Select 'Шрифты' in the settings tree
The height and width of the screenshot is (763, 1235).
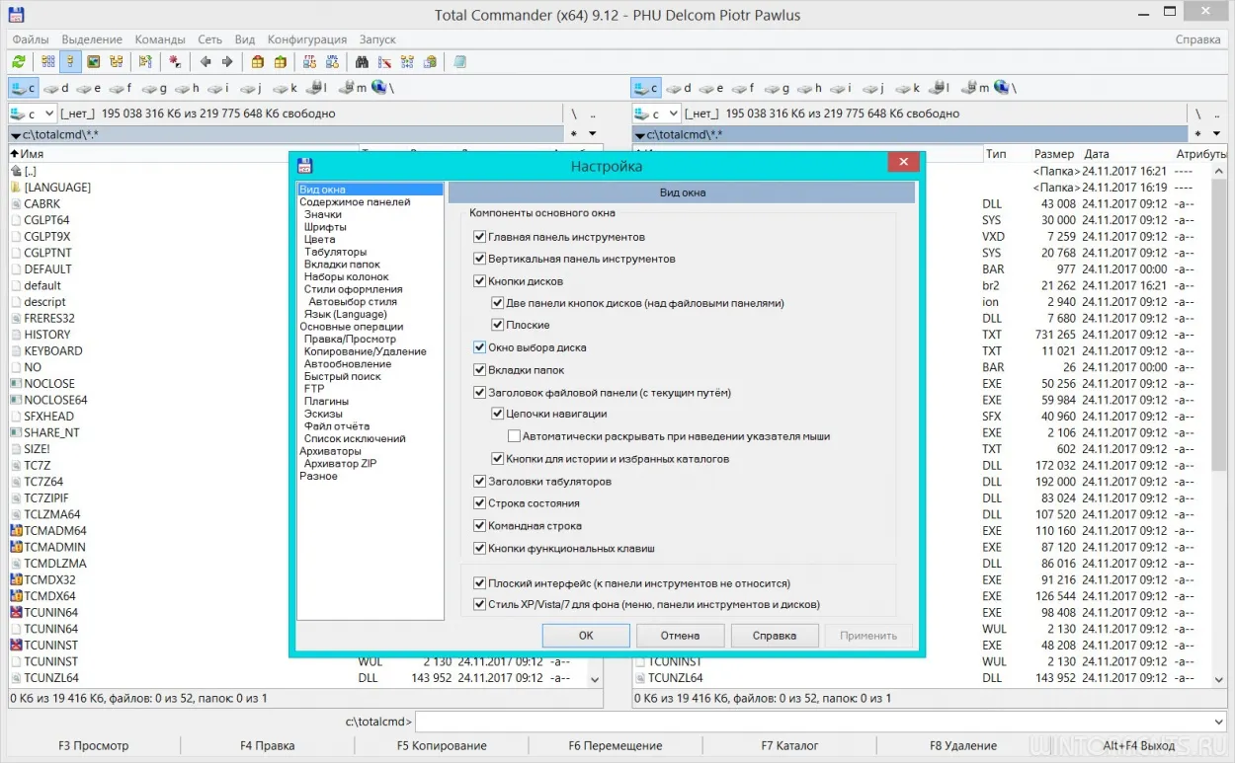coord(325,227)
